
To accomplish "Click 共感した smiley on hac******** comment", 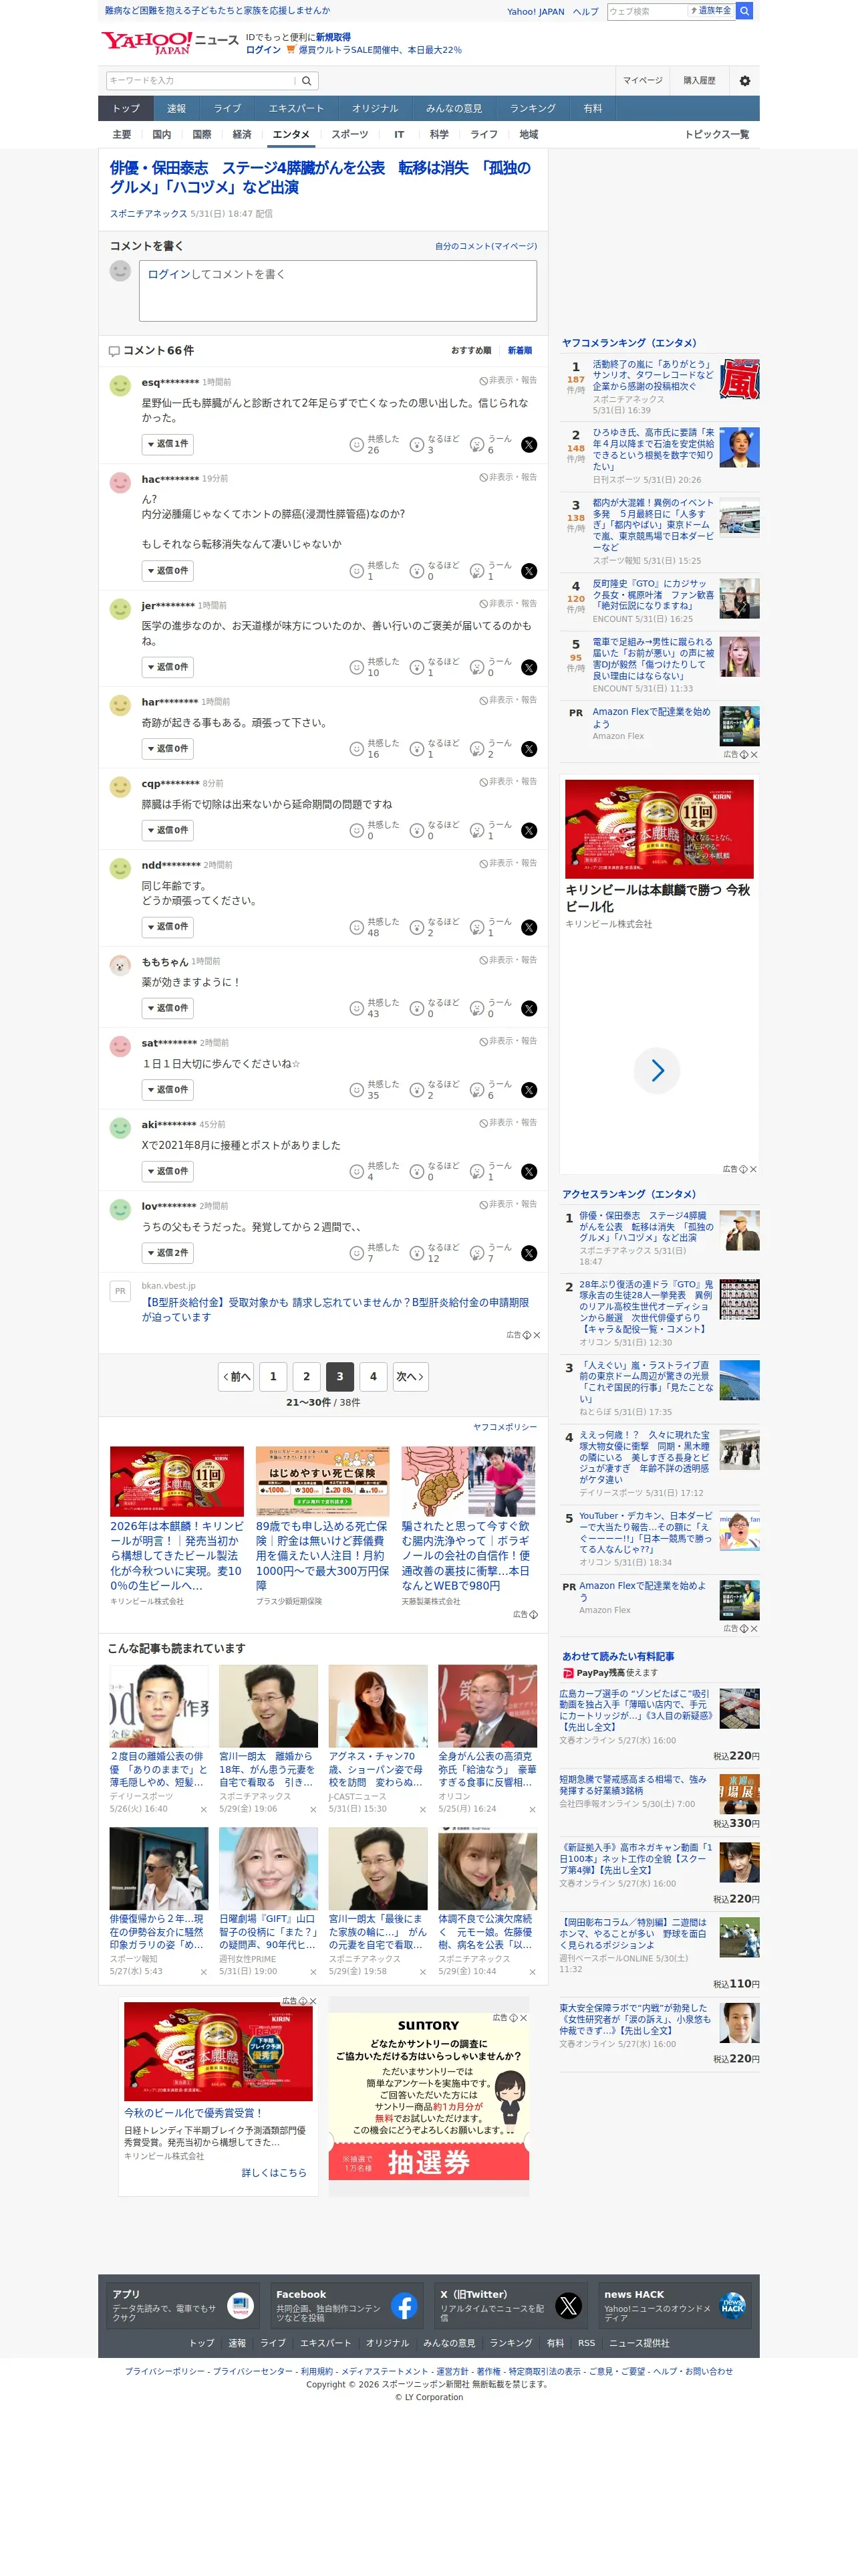I will [357, 571].
